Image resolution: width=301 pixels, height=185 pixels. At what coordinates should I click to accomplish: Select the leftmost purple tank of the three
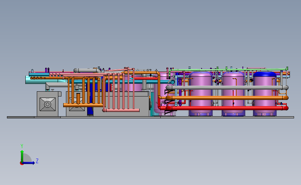point(201,94)
